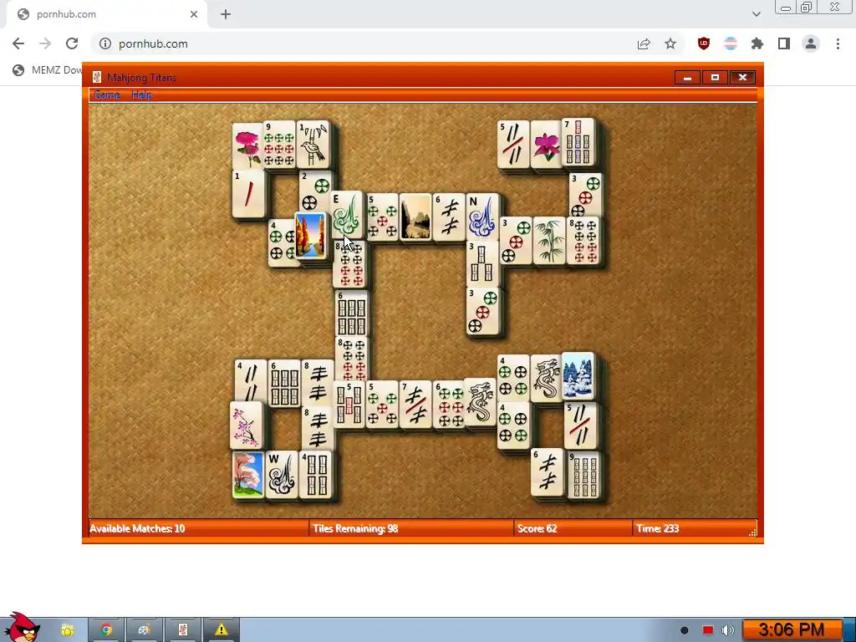
Task: Open a new Chrome tab
Action: pyautogui.click(x=226, y=14)
